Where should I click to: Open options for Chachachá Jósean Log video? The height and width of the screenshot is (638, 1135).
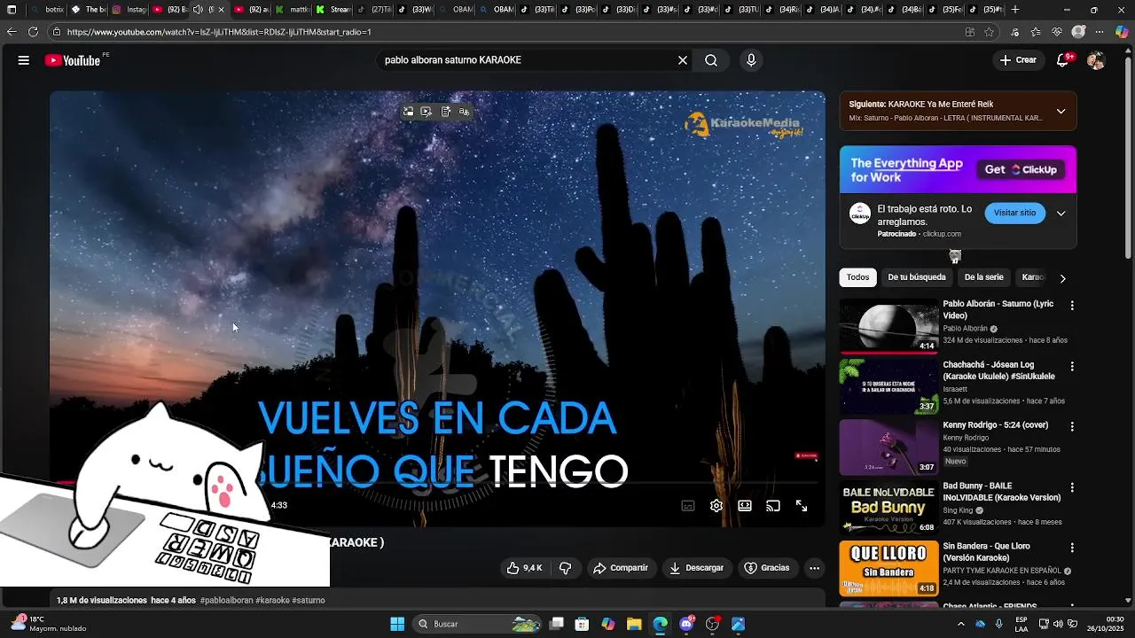(x=1071, y=366)
